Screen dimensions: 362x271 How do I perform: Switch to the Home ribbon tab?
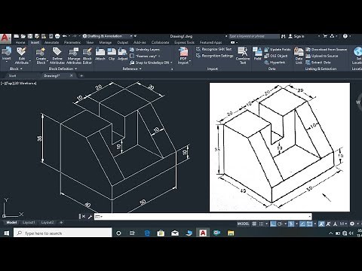20,43
